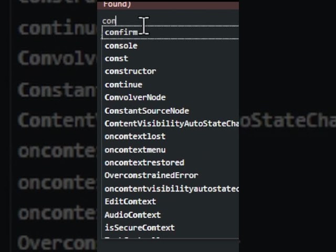Select the 'ConvolverNode' suggestion

pos(135,98)
